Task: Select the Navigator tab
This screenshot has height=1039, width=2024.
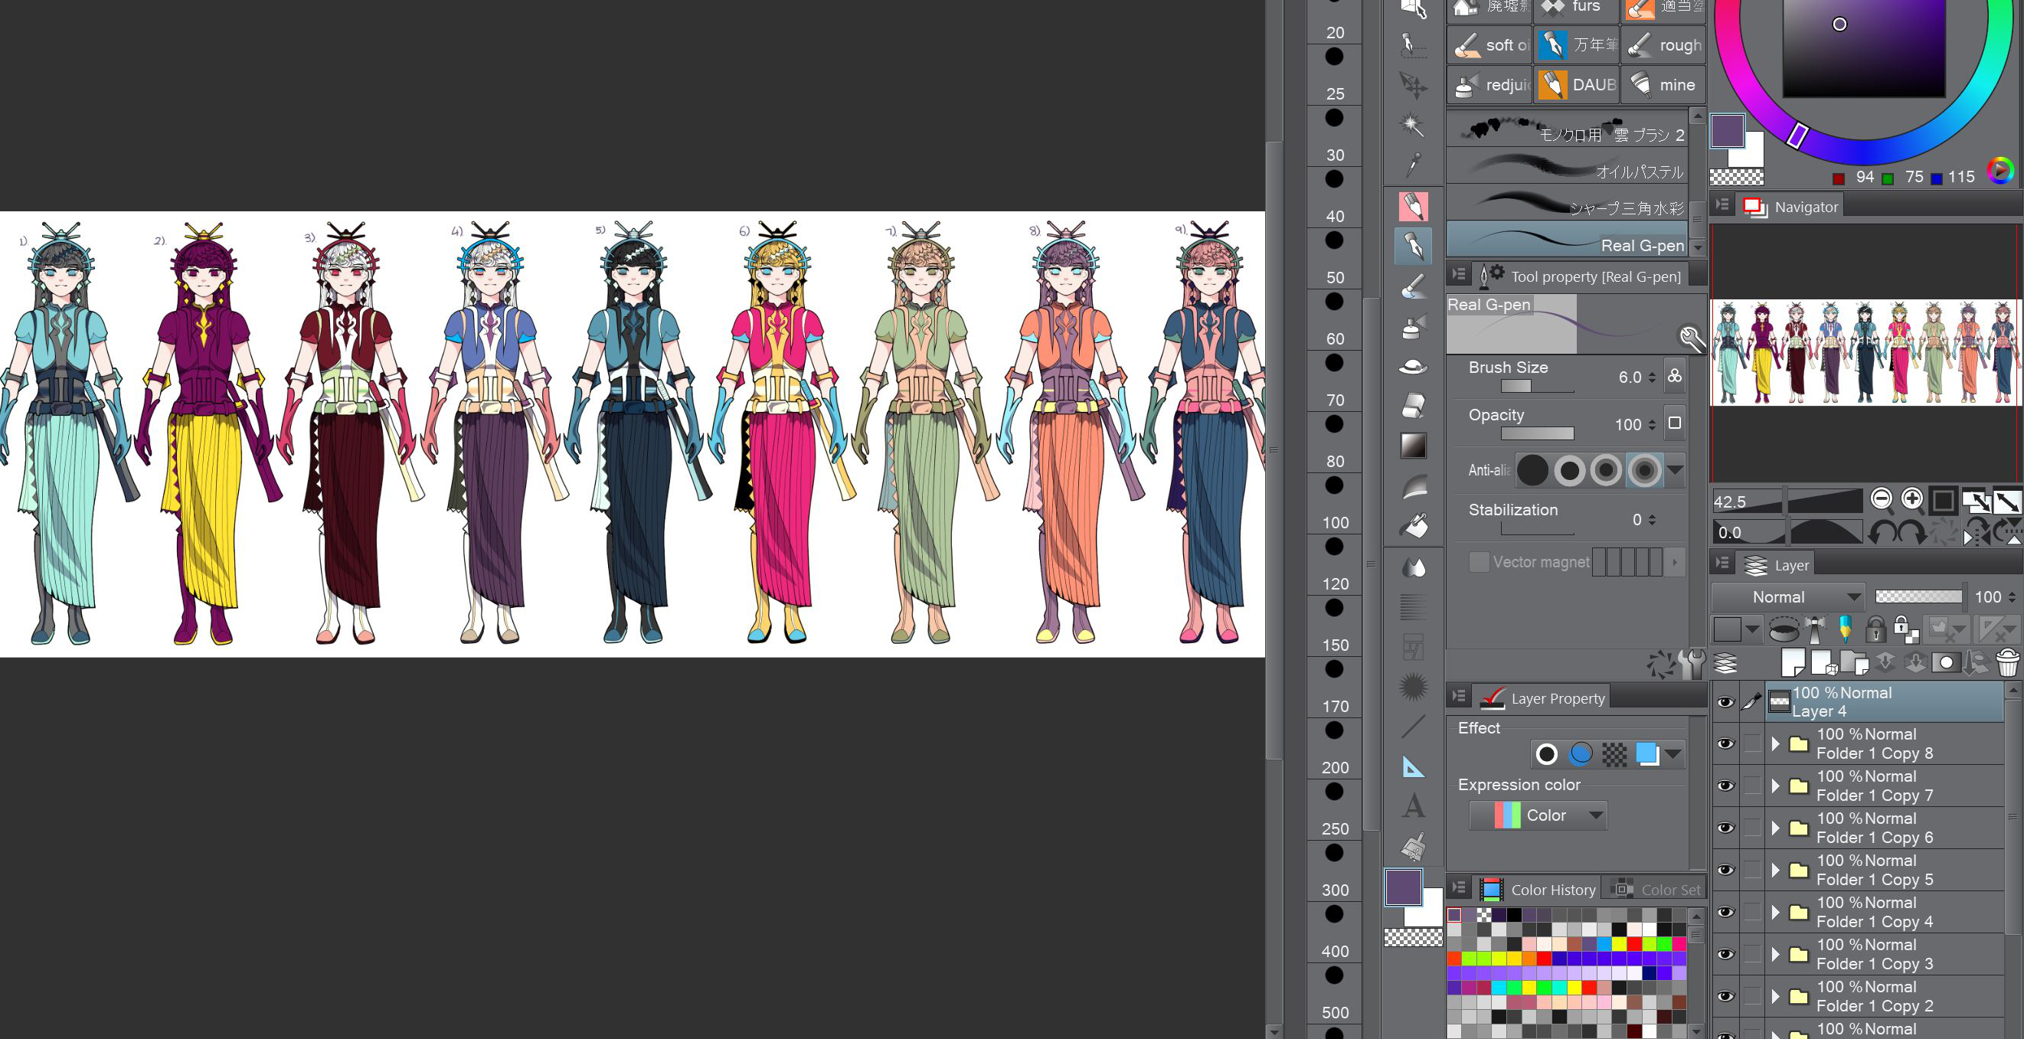Action: click(x=1790, y=207)
